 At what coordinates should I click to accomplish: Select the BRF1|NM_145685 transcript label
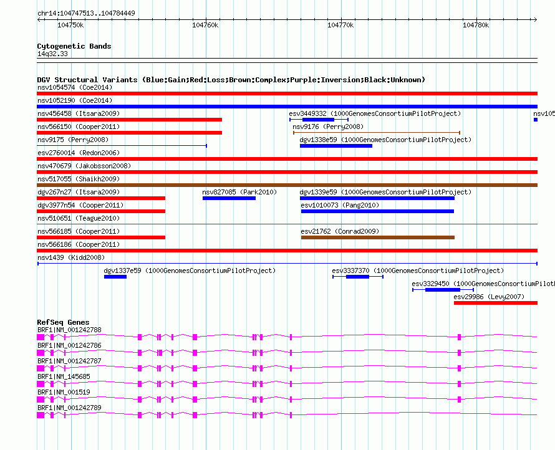[x=64, y=376]
